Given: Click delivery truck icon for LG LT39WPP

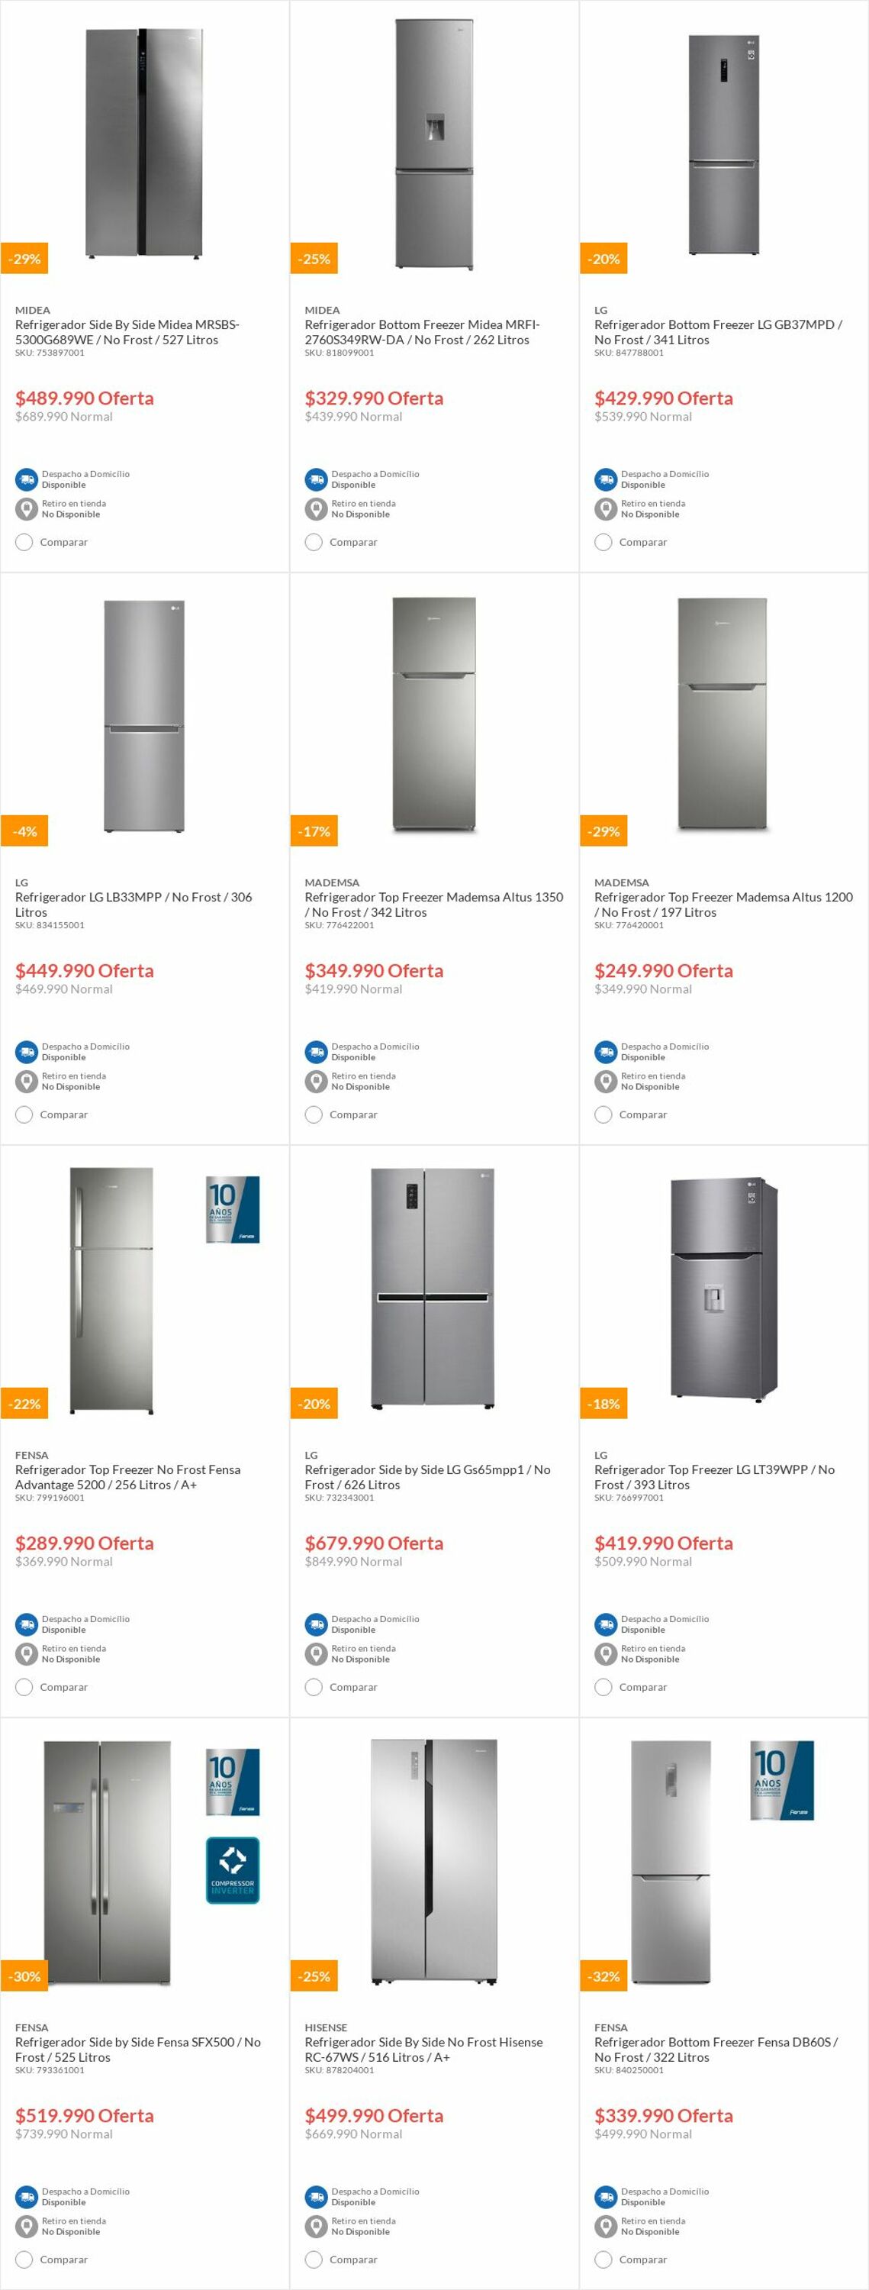Looking at the screenshot, I should coord(606,1624).
